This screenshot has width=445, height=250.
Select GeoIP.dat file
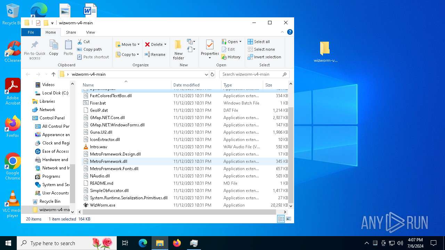tap(99, 110)
